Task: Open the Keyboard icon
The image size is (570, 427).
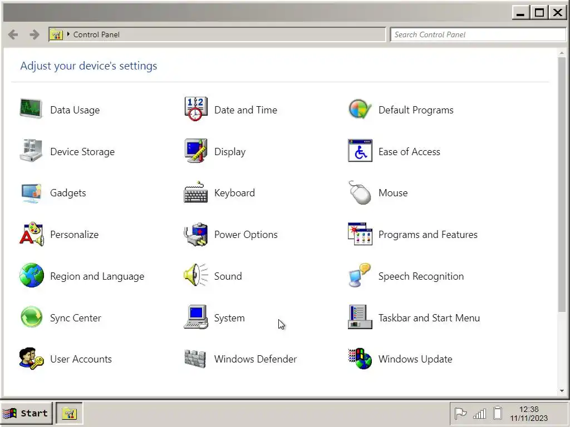Action: [x=196, y=192]
